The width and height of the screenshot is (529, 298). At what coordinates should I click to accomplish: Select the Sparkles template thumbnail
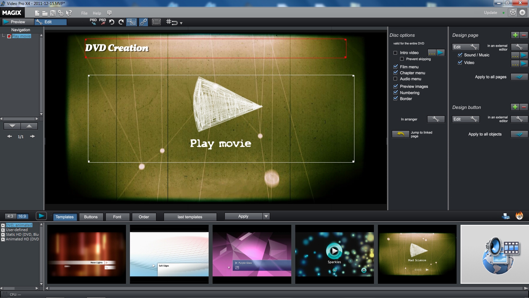[x=334, y=254]
